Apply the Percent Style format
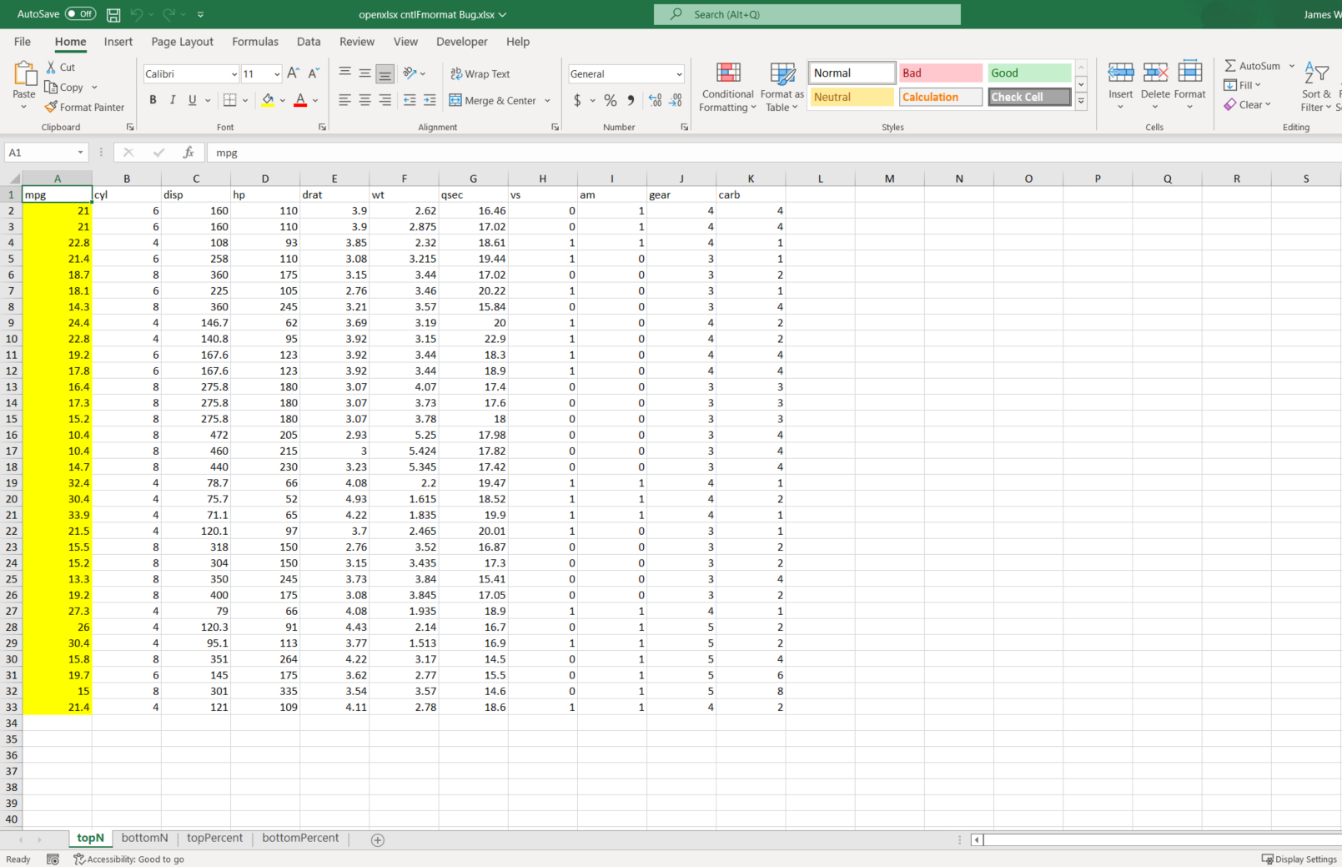Viewport: 1342px width, 867px height. tap(610, 99)
